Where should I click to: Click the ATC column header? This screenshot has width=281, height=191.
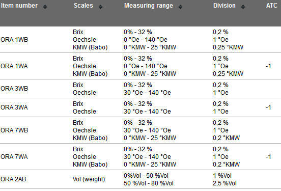point(272,6)
